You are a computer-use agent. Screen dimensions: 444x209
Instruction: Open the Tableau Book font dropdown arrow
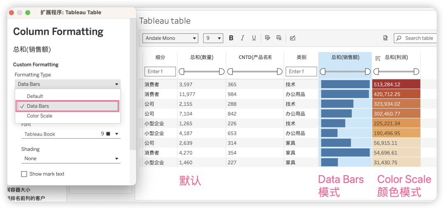117,134
